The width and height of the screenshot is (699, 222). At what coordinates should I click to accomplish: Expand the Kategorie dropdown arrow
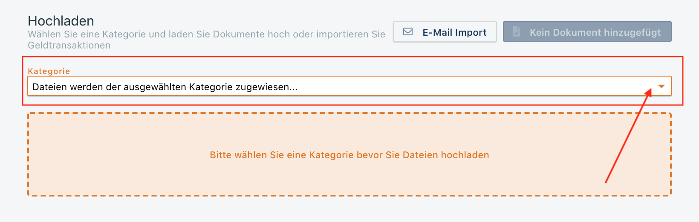point(661,86)
